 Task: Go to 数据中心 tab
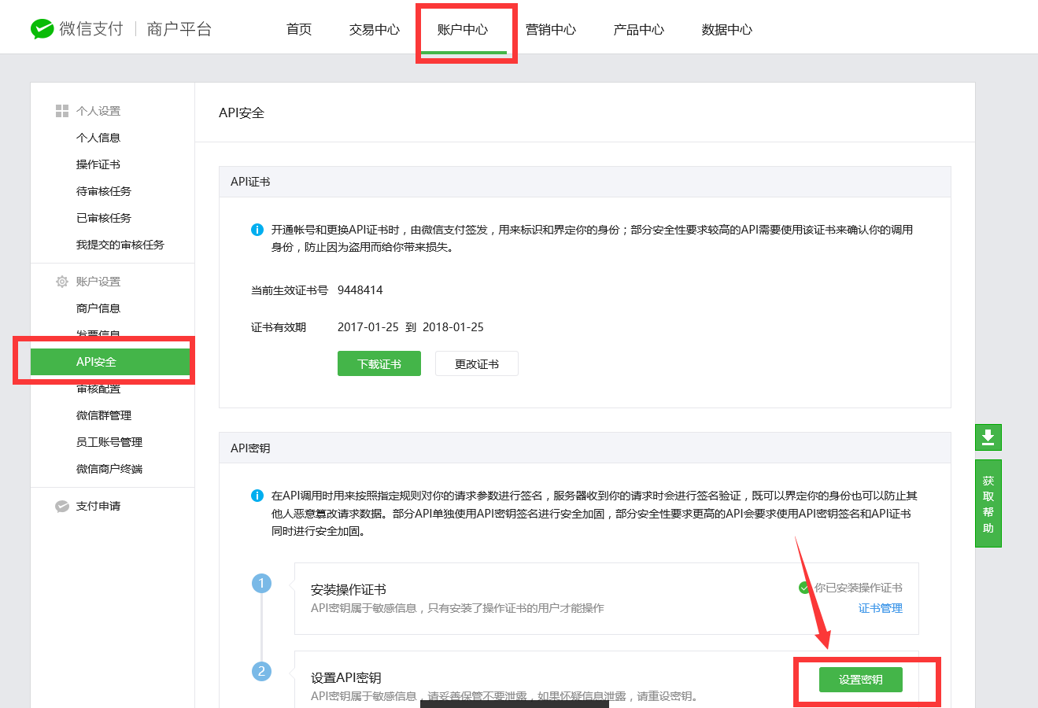(x=727, y=30)
